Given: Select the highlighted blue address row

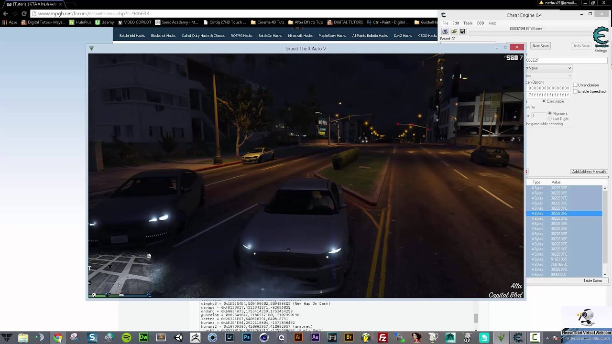Looking at the screenshot, I should coord(564,213).
